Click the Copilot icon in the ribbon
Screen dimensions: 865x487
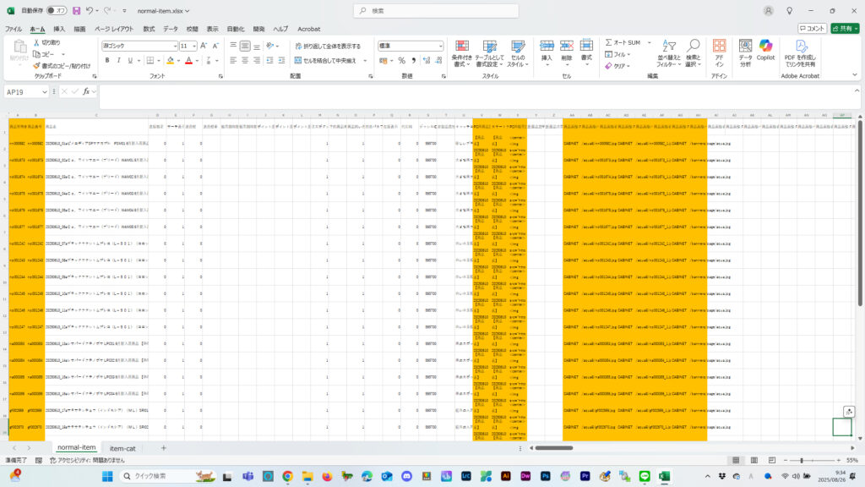pos(765,50)
